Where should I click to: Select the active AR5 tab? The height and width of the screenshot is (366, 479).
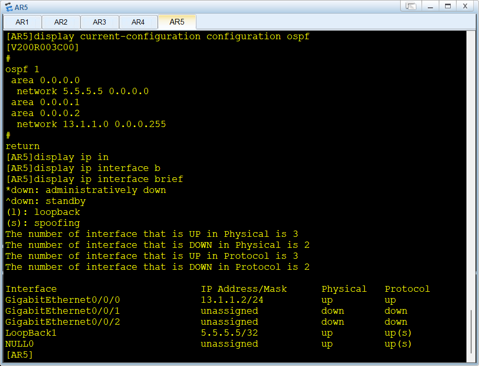pos(177,22)
